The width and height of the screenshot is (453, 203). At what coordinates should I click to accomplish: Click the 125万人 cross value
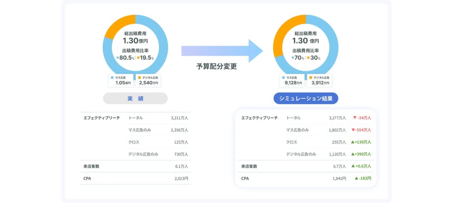[x=182, y=142]
